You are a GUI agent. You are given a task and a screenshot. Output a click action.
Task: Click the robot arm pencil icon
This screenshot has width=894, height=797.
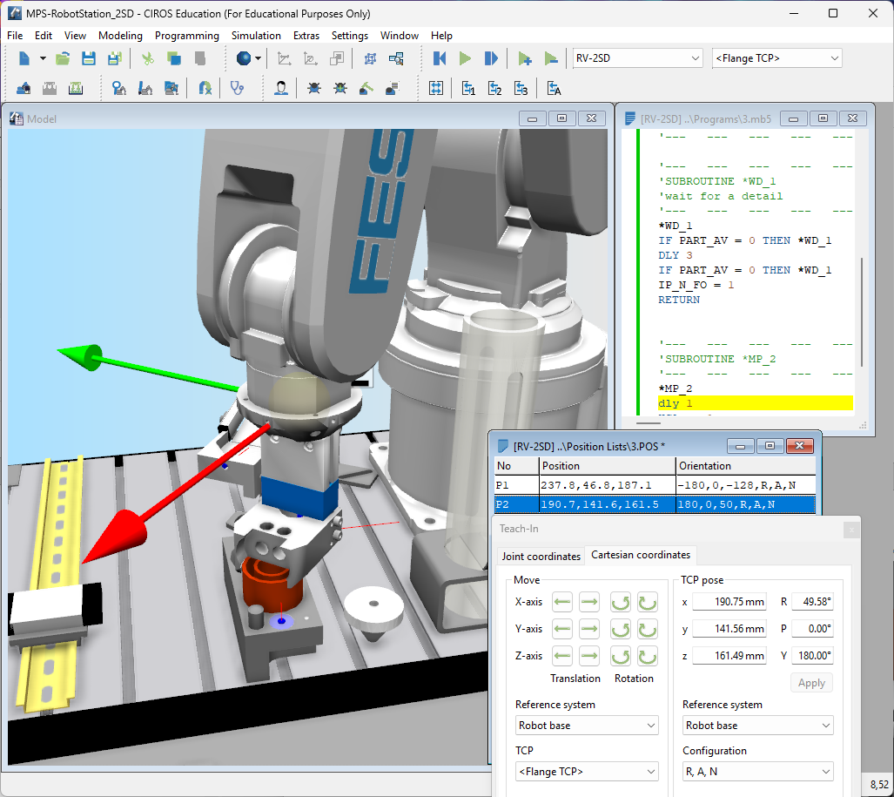(x=145, y=89)
